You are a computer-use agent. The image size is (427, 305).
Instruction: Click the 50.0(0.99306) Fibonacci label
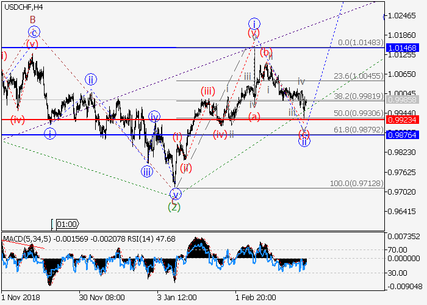[x=358, y=114]
